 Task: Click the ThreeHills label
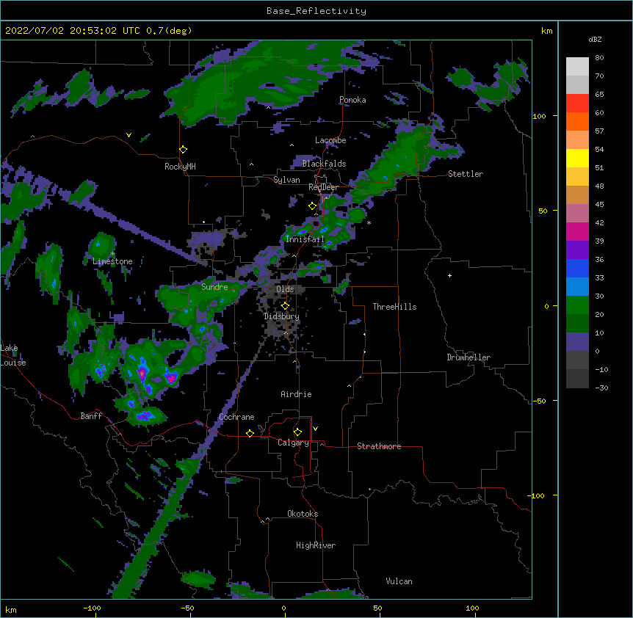point(394,307)
